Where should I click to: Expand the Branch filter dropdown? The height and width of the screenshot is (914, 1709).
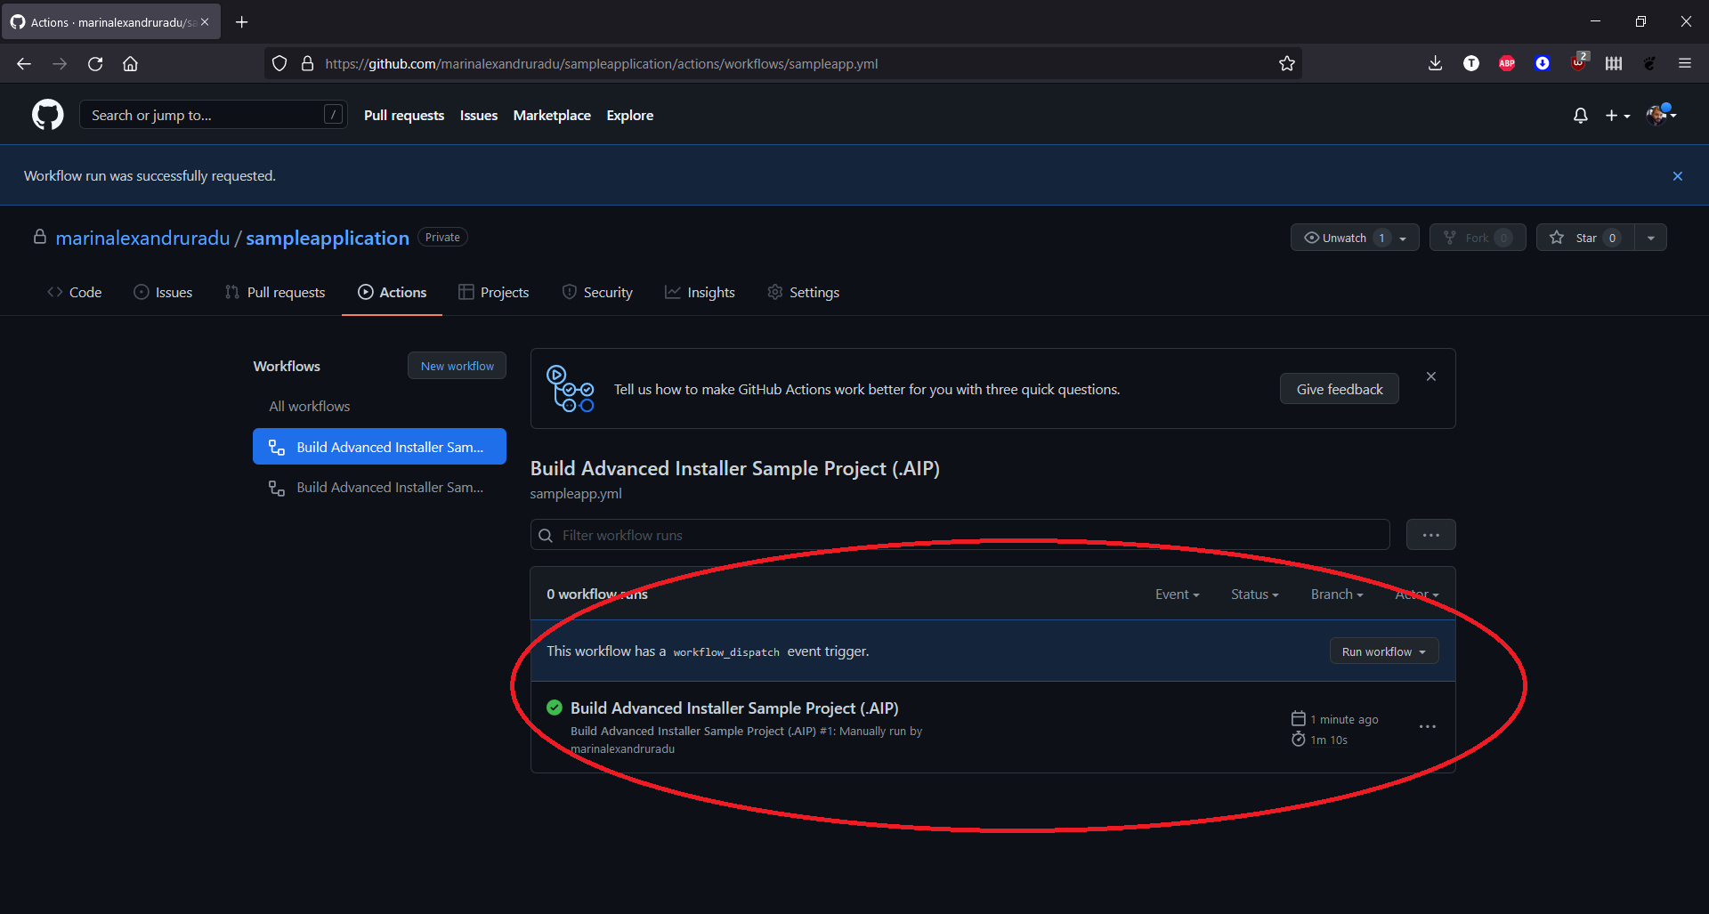[1336, 595]
